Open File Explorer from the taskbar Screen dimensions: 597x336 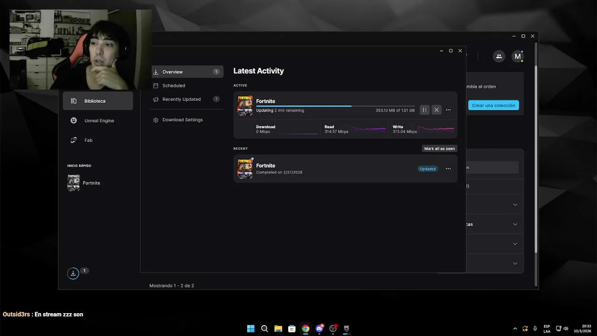coord(278,329)
